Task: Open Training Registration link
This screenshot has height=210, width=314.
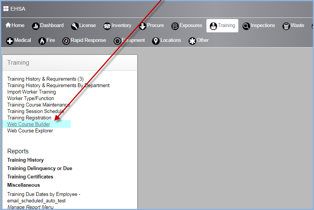Action: 29,118
